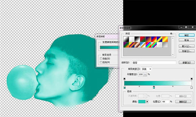Select the left opacity stop above gradient

click(124, 79)
